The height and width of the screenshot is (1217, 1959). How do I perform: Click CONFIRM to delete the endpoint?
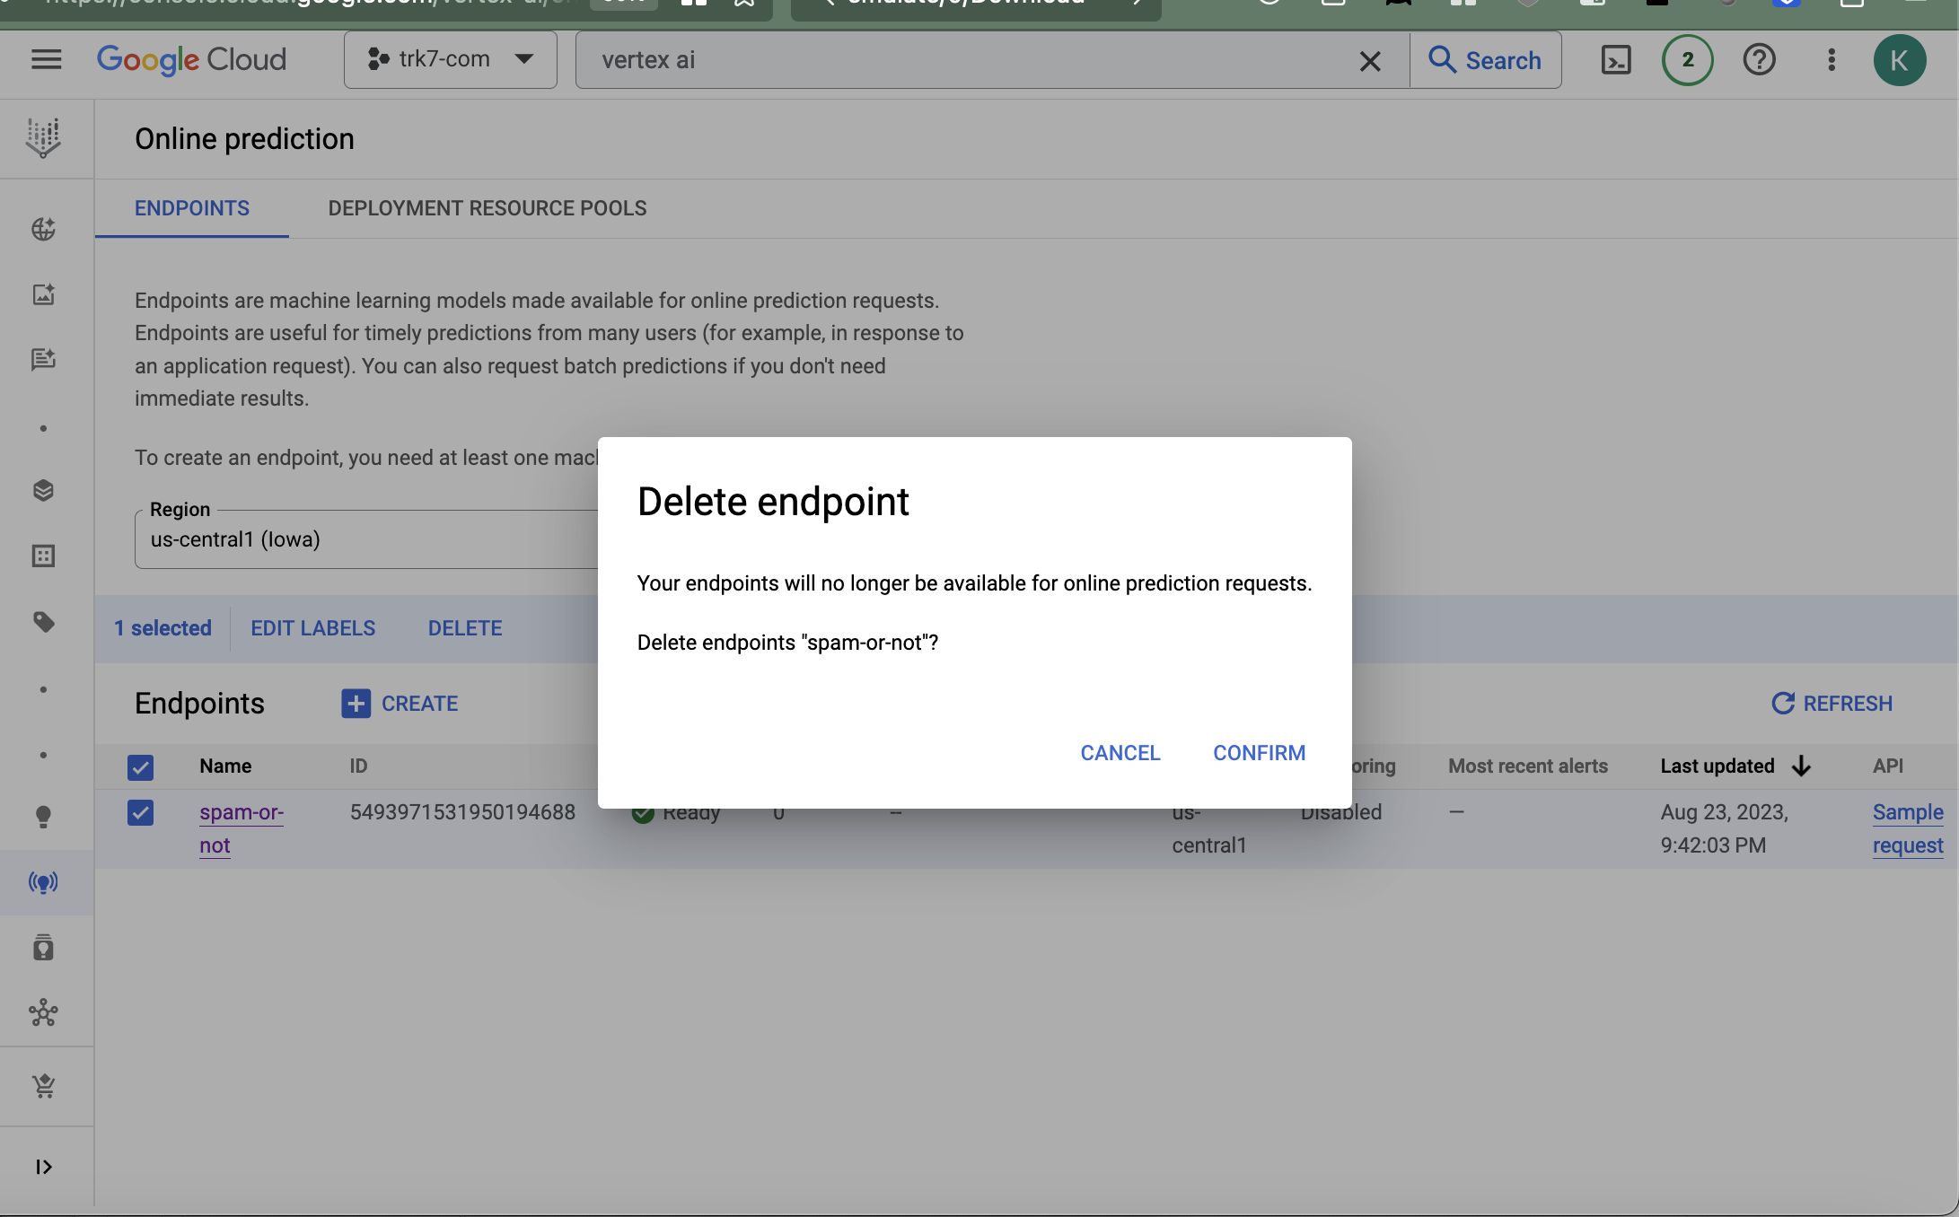[1260, 751]
